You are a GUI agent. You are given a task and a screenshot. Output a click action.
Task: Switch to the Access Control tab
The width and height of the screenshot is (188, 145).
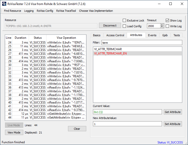[115, 35]
